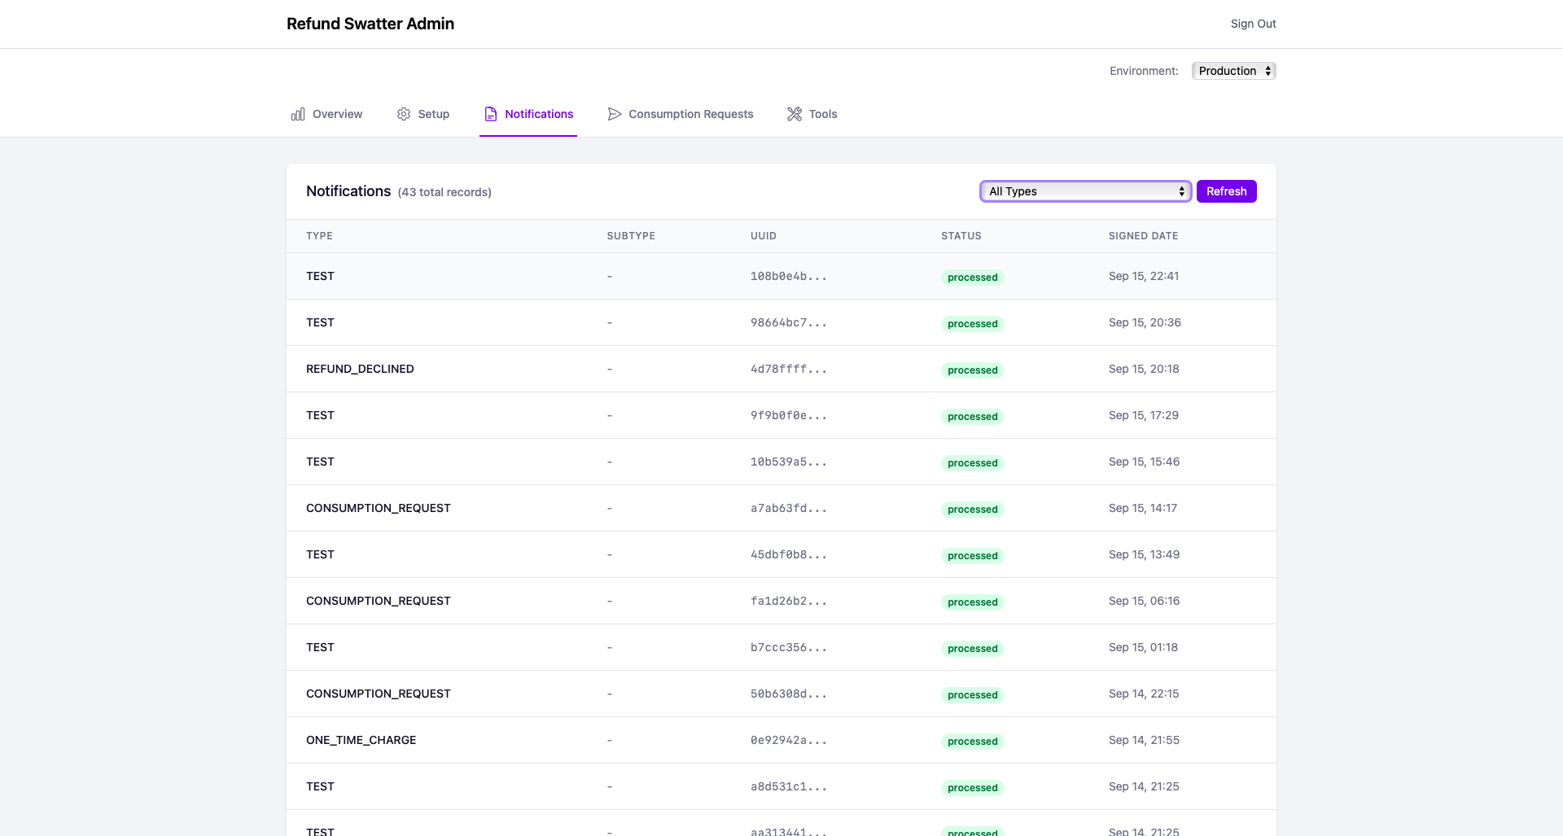Click date Sep 15, 06:16
Image resolution: width=1563 pixels, height=836 pixels.
coord(1144,601)
